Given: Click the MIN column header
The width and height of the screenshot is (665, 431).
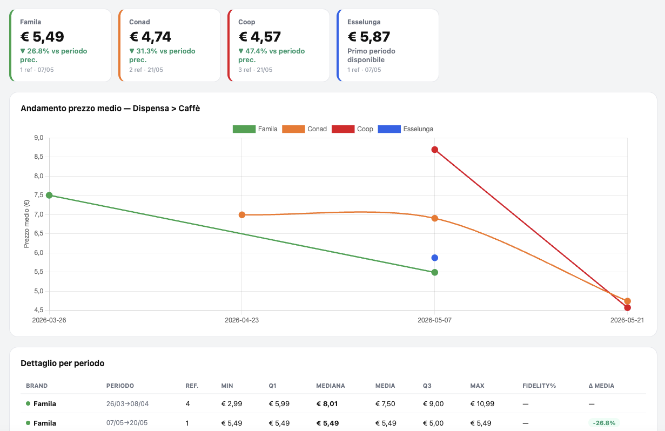Looking at the screenshot, I should pos(227,386).
